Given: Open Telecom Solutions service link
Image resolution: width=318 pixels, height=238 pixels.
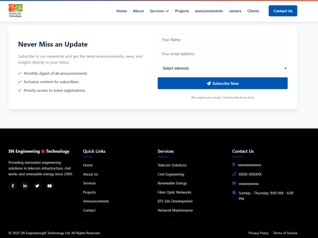Looking at the screenshot, I should [x=172, y=165].
